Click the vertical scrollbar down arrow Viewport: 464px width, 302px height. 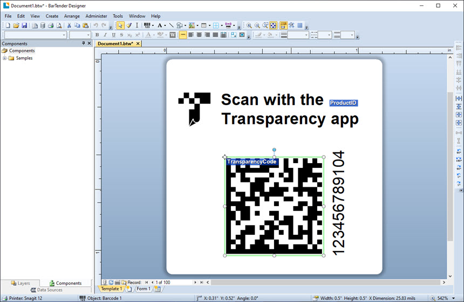pos(450,276)
